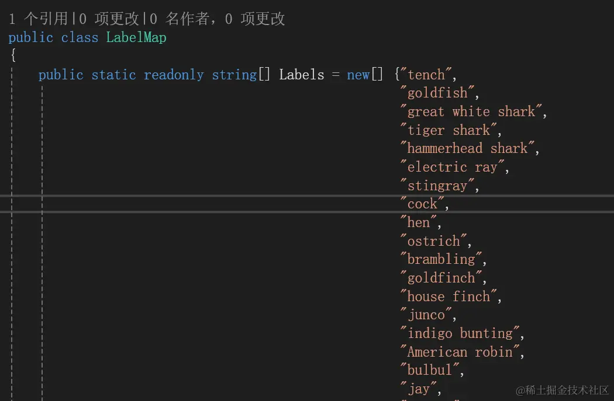The height and width of the screenshot is (401, 614).
Task: Click the "bulbul" string
Action: tap(430, 369)
